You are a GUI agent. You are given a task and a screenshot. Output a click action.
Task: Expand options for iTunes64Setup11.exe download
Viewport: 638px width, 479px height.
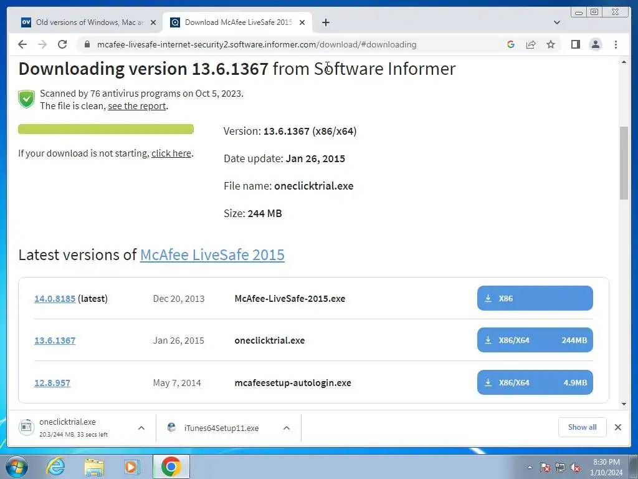287,428
